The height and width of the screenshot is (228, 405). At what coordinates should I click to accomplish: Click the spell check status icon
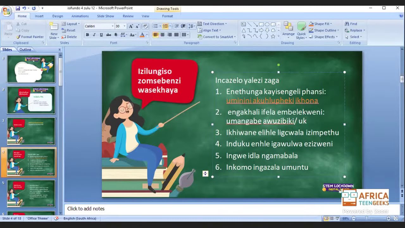(x=56, y=218)
